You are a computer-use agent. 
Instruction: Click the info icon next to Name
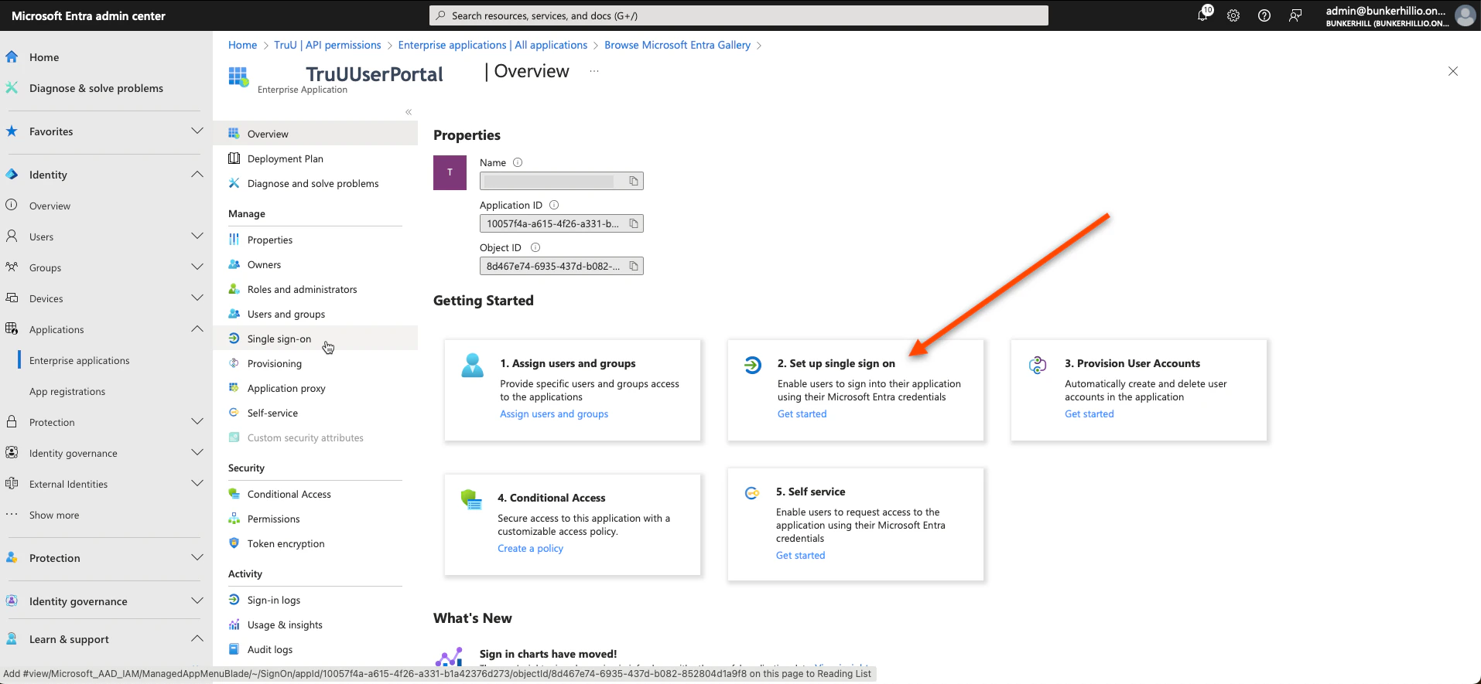click(x=518, y=162)
